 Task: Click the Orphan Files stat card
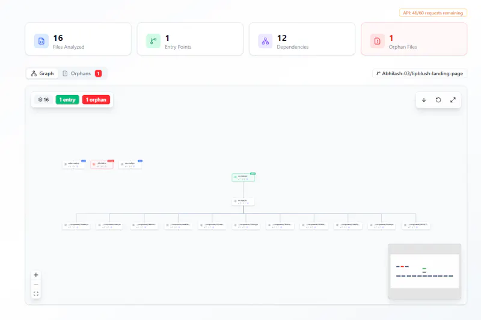coord(414,39)
